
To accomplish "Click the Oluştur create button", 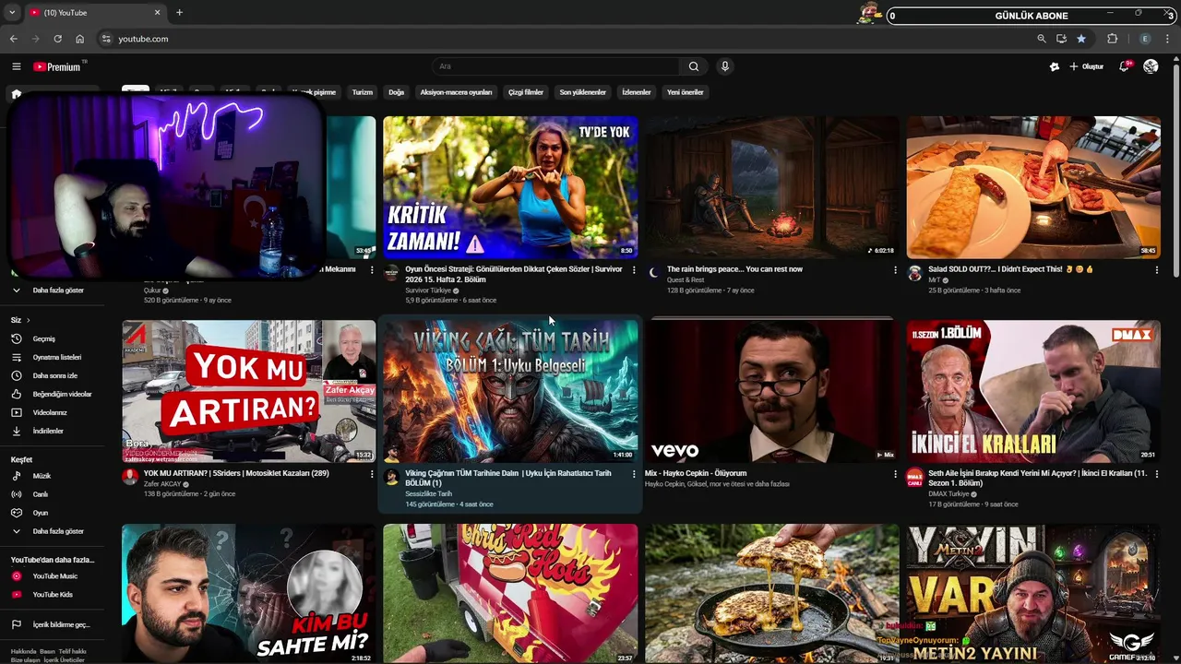I will tap(1087, 66).
